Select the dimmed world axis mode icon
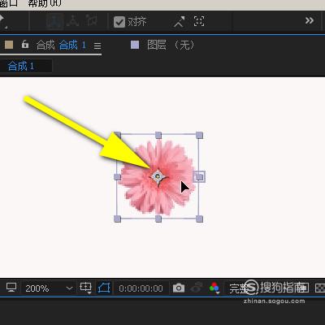This screenshot has width=325, height=325. point(72,21)
